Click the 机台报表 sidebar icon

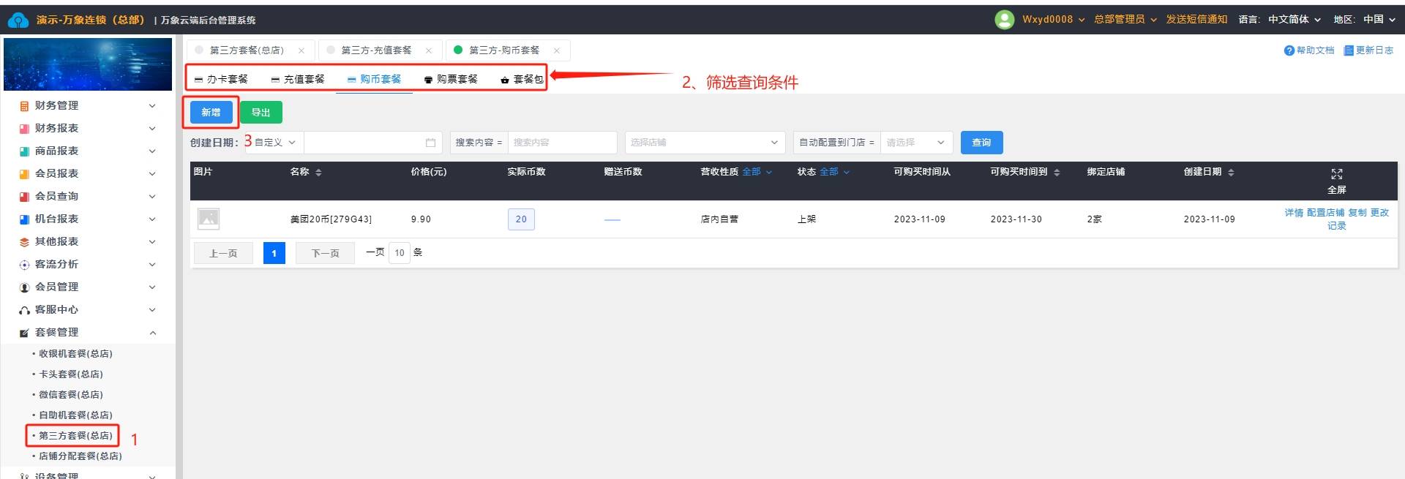(24, 219)
